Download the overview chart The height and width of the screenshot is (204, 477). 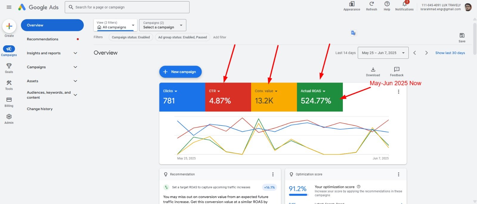tap(373, 70)
